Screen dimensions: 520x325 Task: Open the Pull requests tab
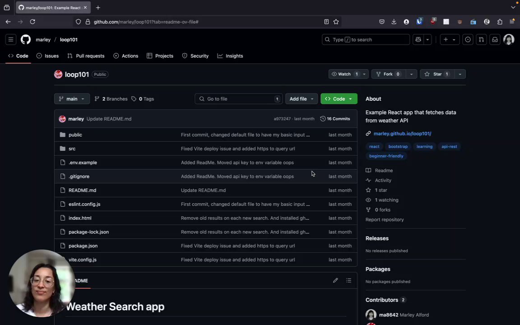point(86,56)
